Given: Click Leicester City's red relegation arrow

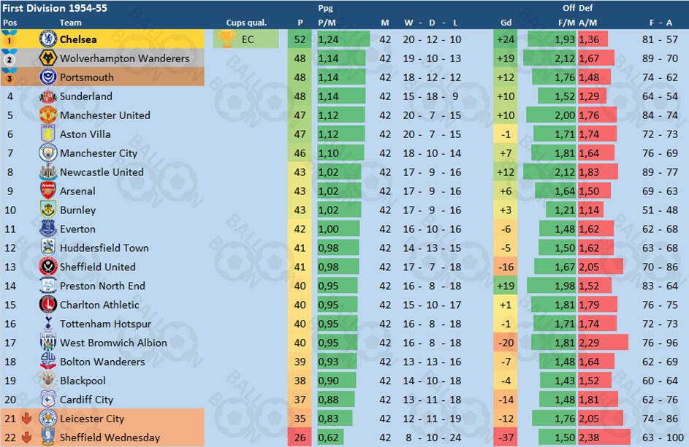Looking at the screenshot, I should (x=27, y=419).
